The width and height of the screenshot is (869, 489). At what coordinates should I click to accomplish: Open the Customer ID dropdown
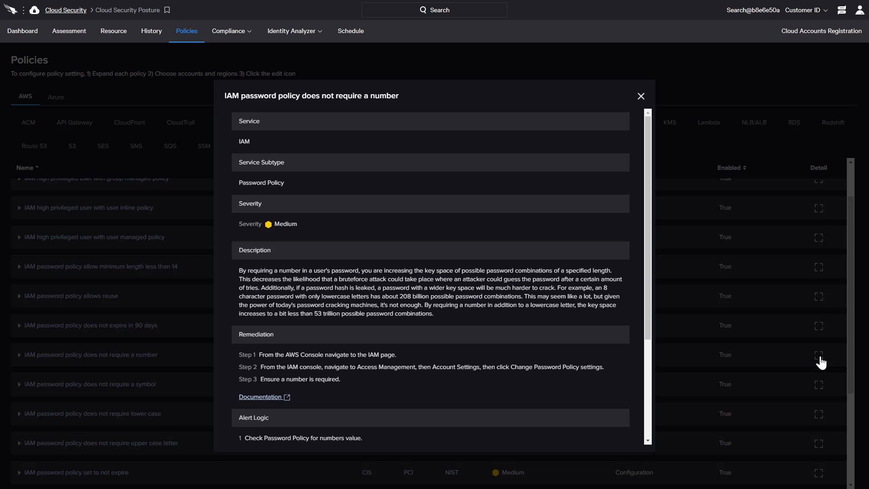tap(806, 10)
